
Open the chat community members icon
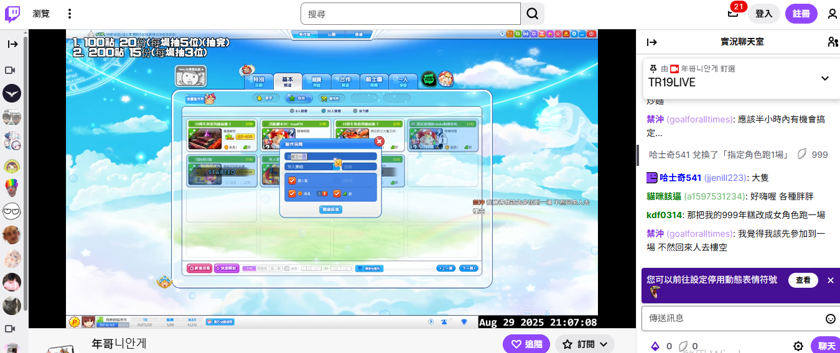(x=833, y=42)
